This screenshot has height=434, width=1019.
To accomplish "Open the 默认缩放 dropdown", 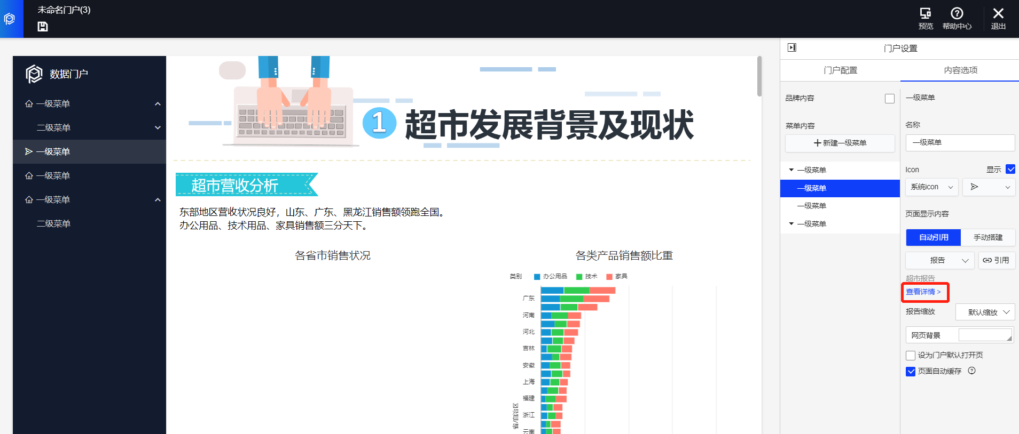I will [x=985, y=312].
